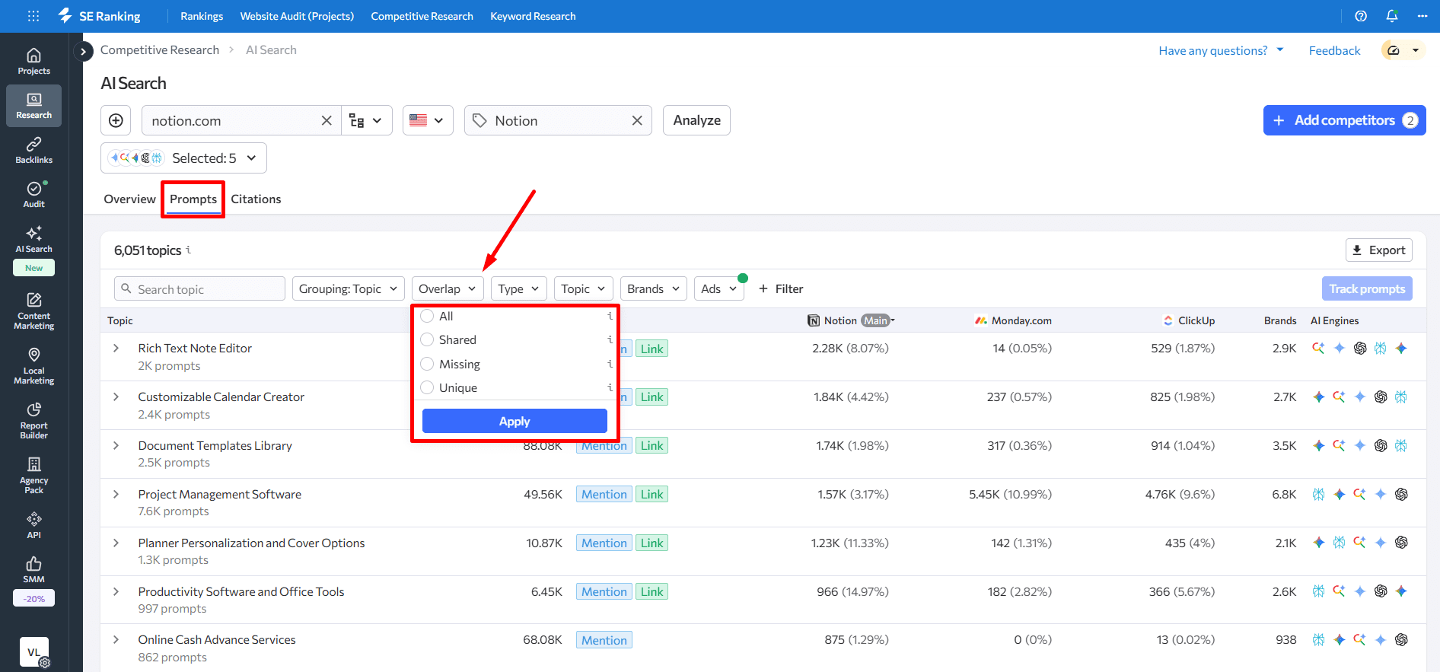Screen dimensions: 1440x672
Task: Open the Have any questions? dropdown
Action: coord(1221,50)
